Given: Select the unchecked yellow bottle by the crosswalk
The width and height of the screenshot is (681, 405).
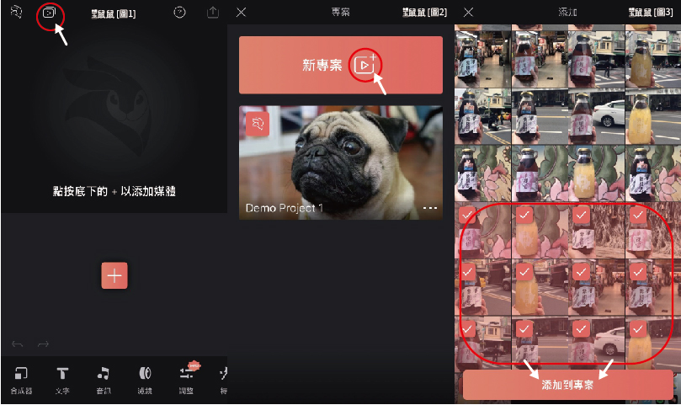Looking at the screenshot, I should coord(652,59).
